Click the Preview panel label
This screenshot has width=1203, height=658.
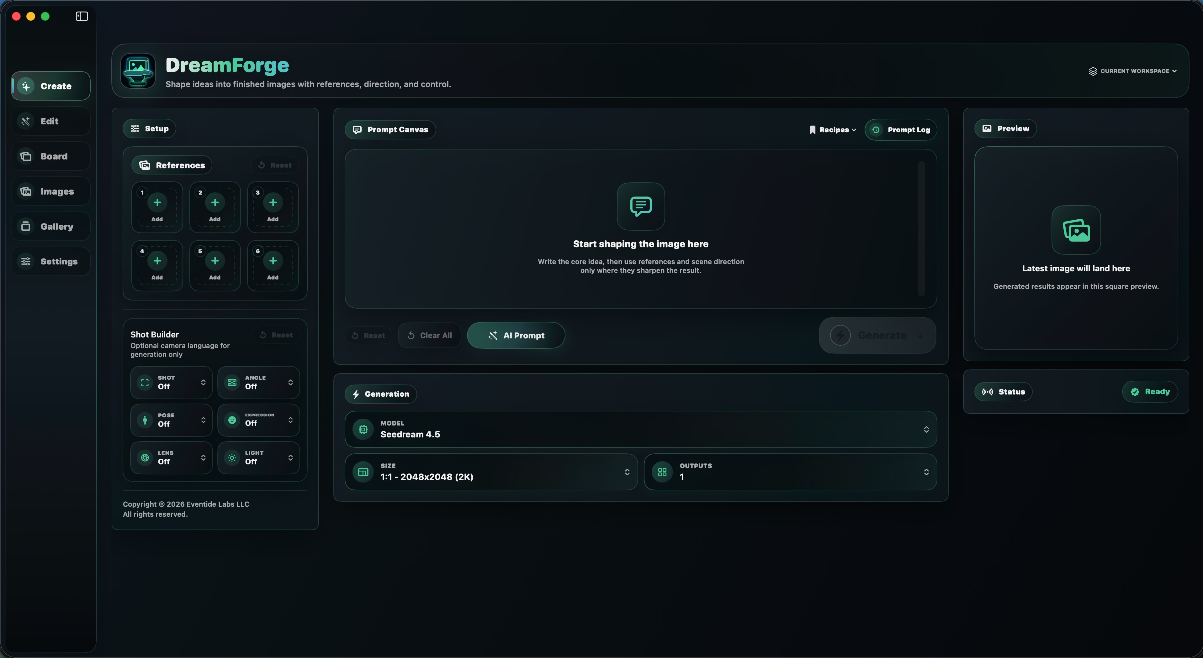click(x=1005, y=129)
